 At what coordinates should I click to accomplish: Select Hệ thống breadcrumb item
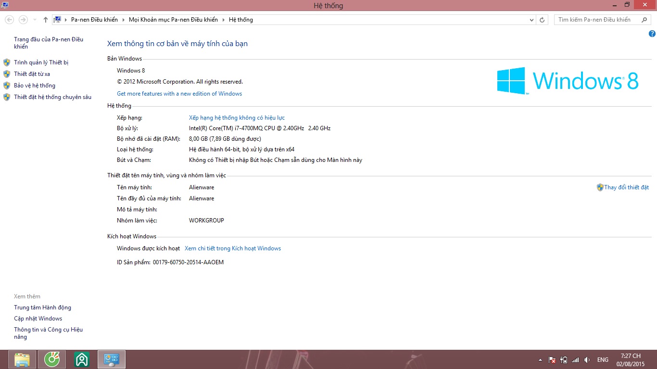coord(241,20)
